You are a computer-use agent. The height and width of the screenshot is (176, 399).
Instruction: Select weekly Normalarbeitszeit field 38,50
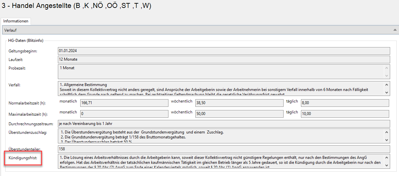coord(239,103)
